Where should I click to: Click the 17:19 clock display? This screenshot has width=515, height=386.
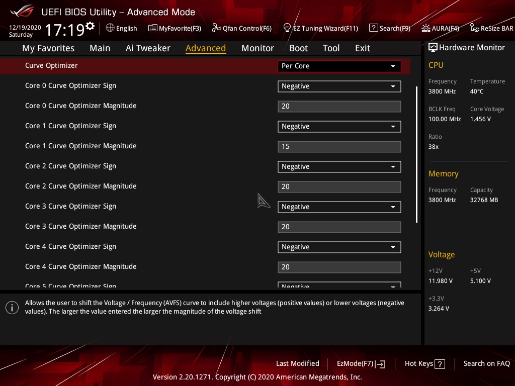pyautogui.click(x=65, y=30)
